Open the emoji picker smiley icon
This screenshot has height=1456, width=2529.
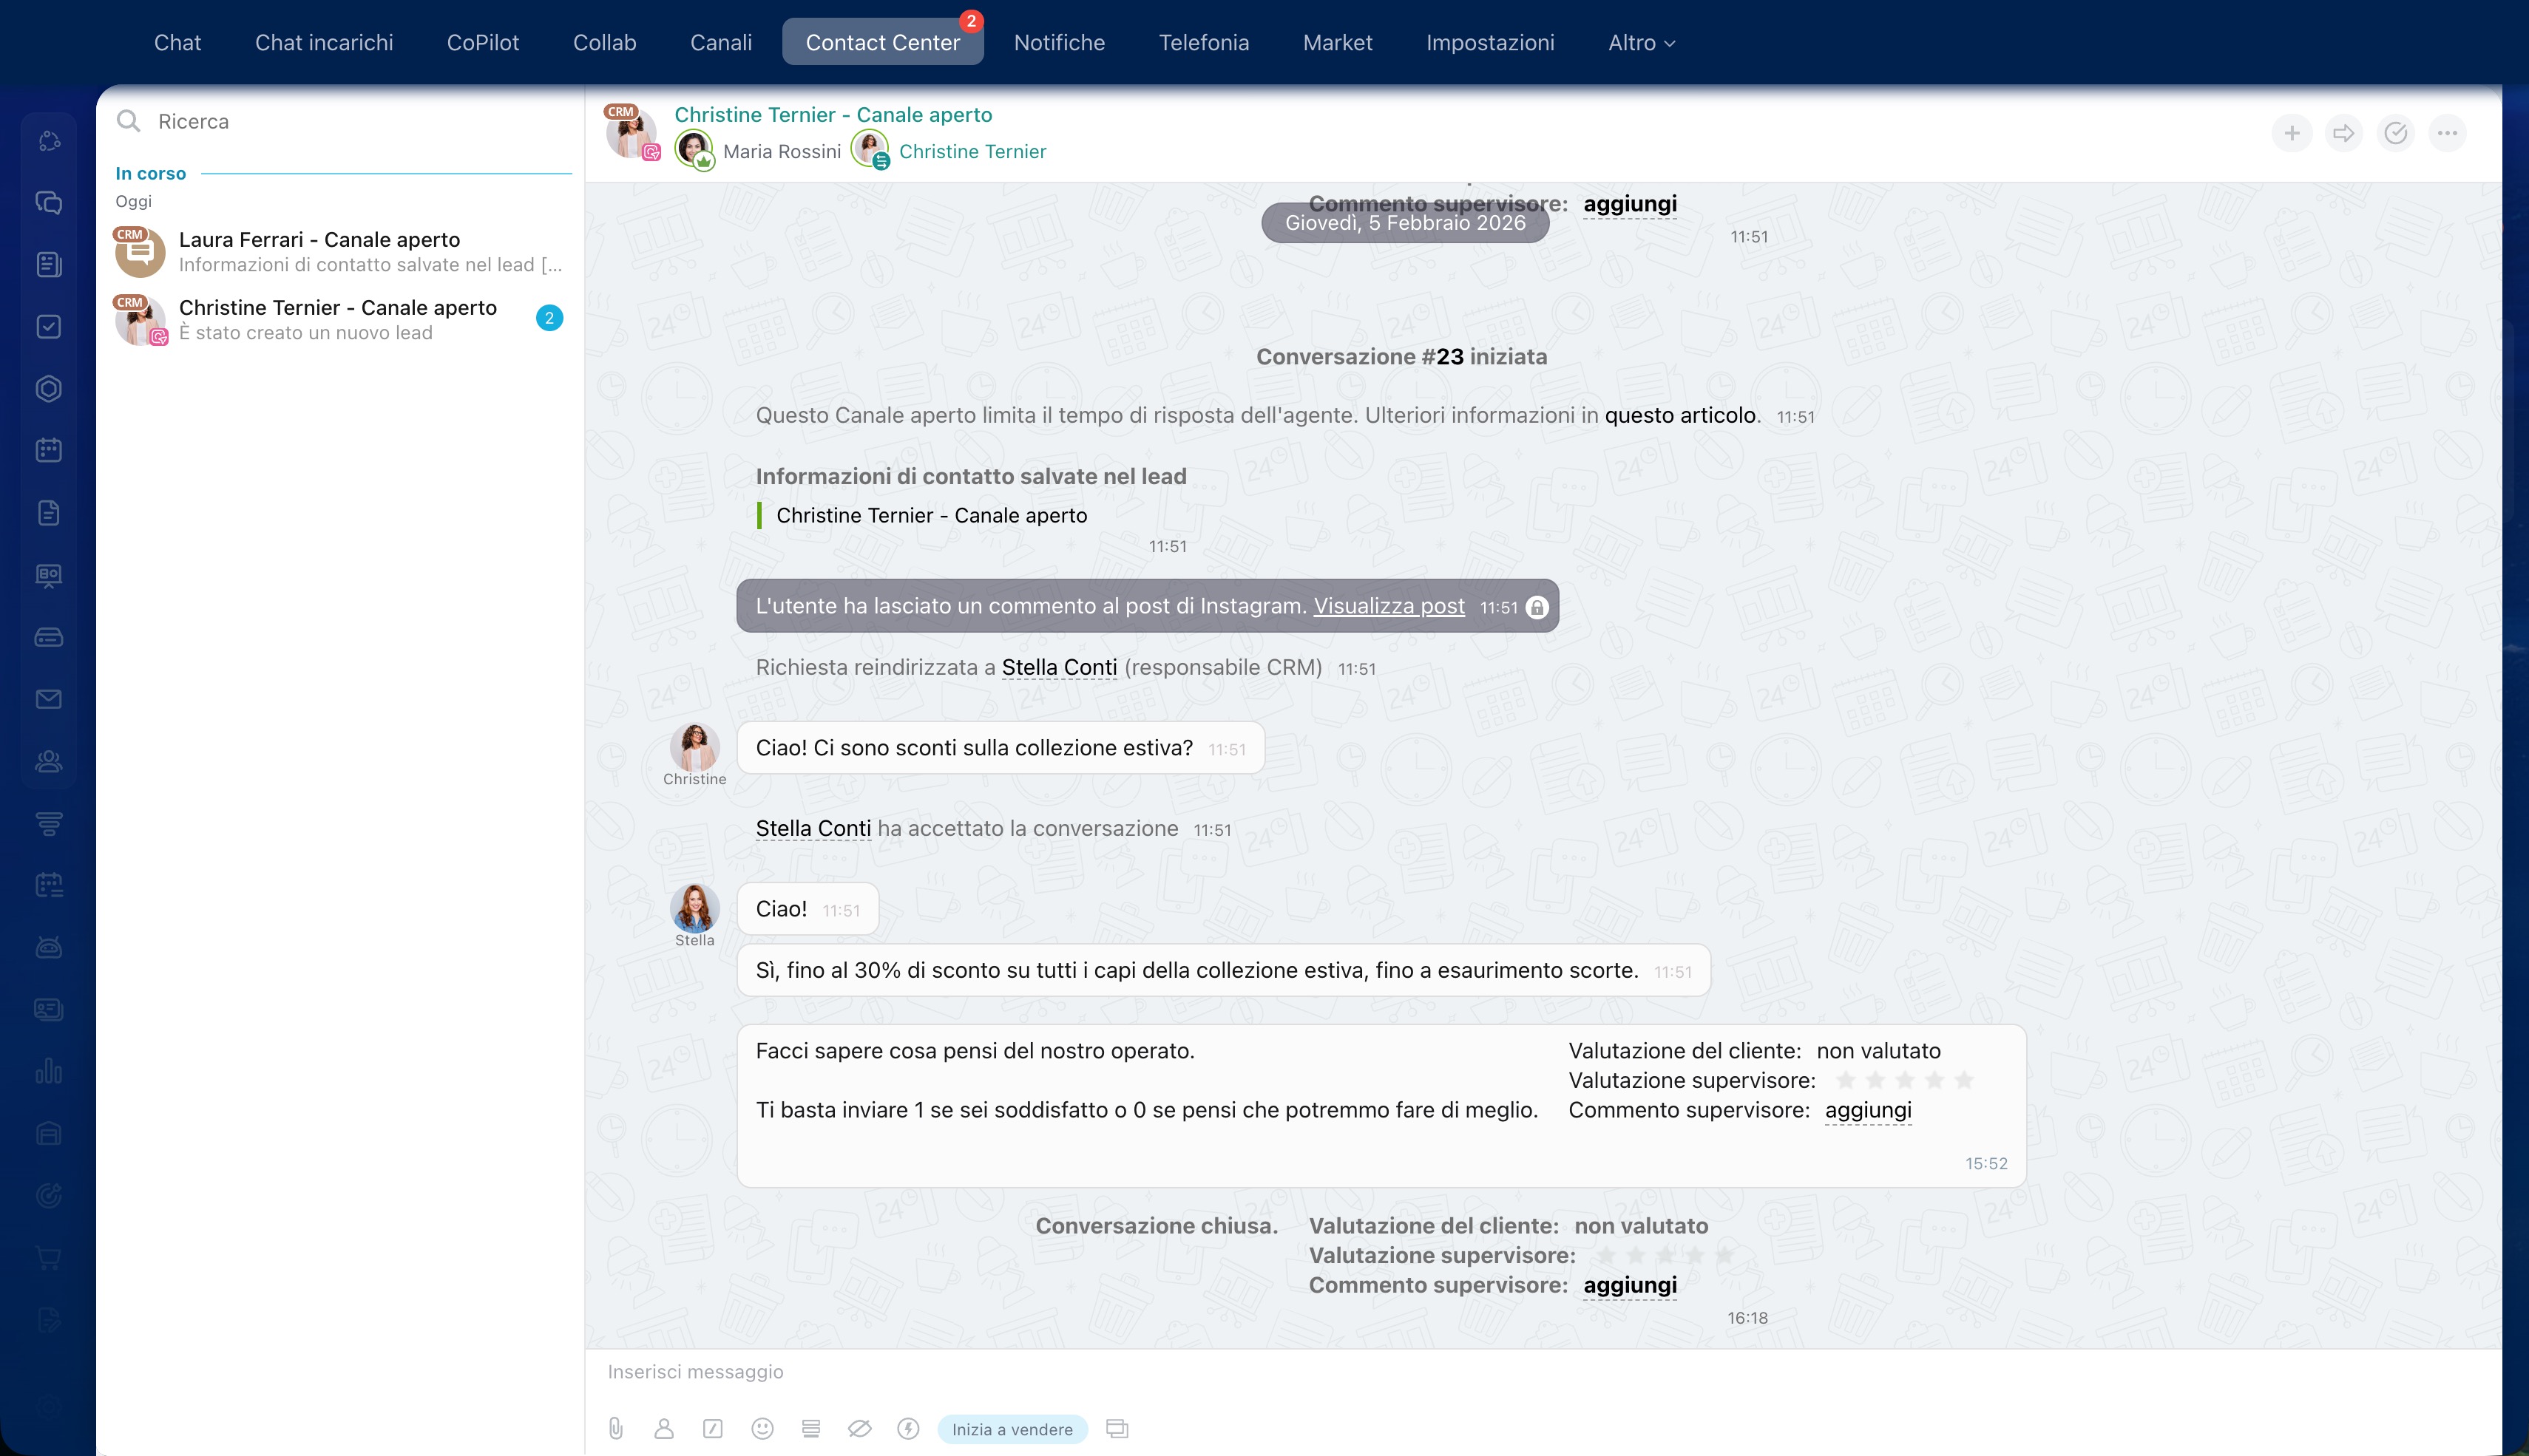point(762,1429)
